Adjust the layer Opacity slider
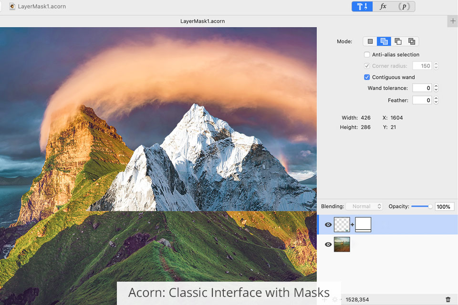Screen dimensions: 458x305 (422, 206)
